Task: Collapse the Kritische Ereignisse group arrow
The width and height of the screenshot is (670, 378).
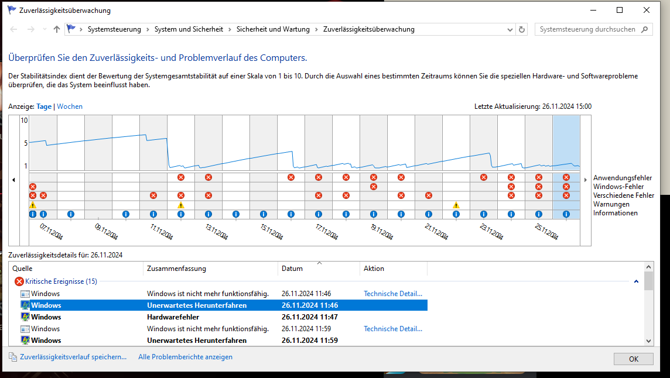Action: point(636,281)
